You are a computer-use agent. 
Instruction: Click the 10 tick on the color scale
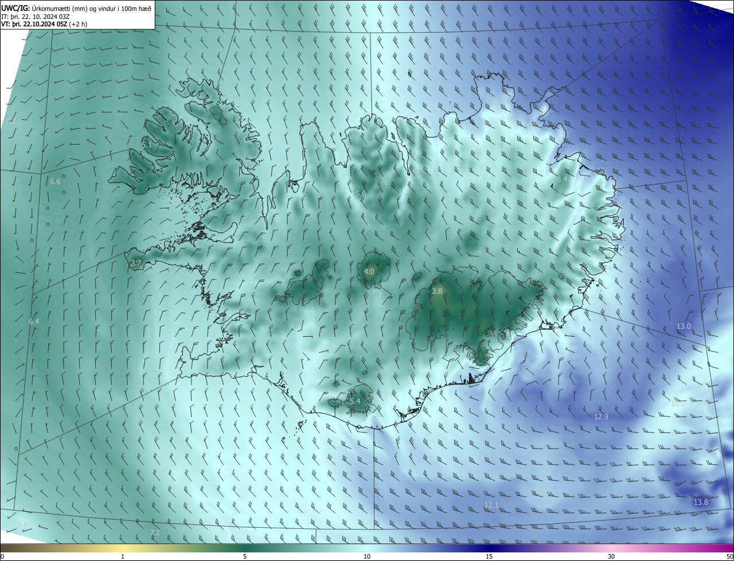point(367,556)
